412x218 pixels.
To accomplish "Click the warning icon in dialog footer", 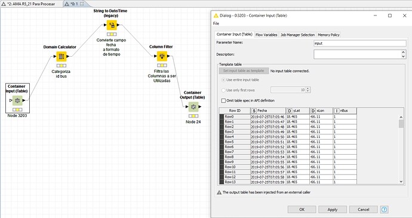I will (x=219, y=192).
